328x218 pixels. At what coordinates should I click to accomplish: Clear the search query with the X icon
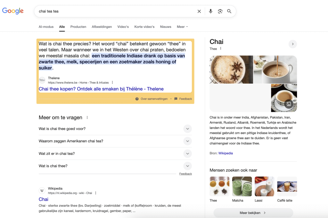pyautogui.click(x=199, y=11)
